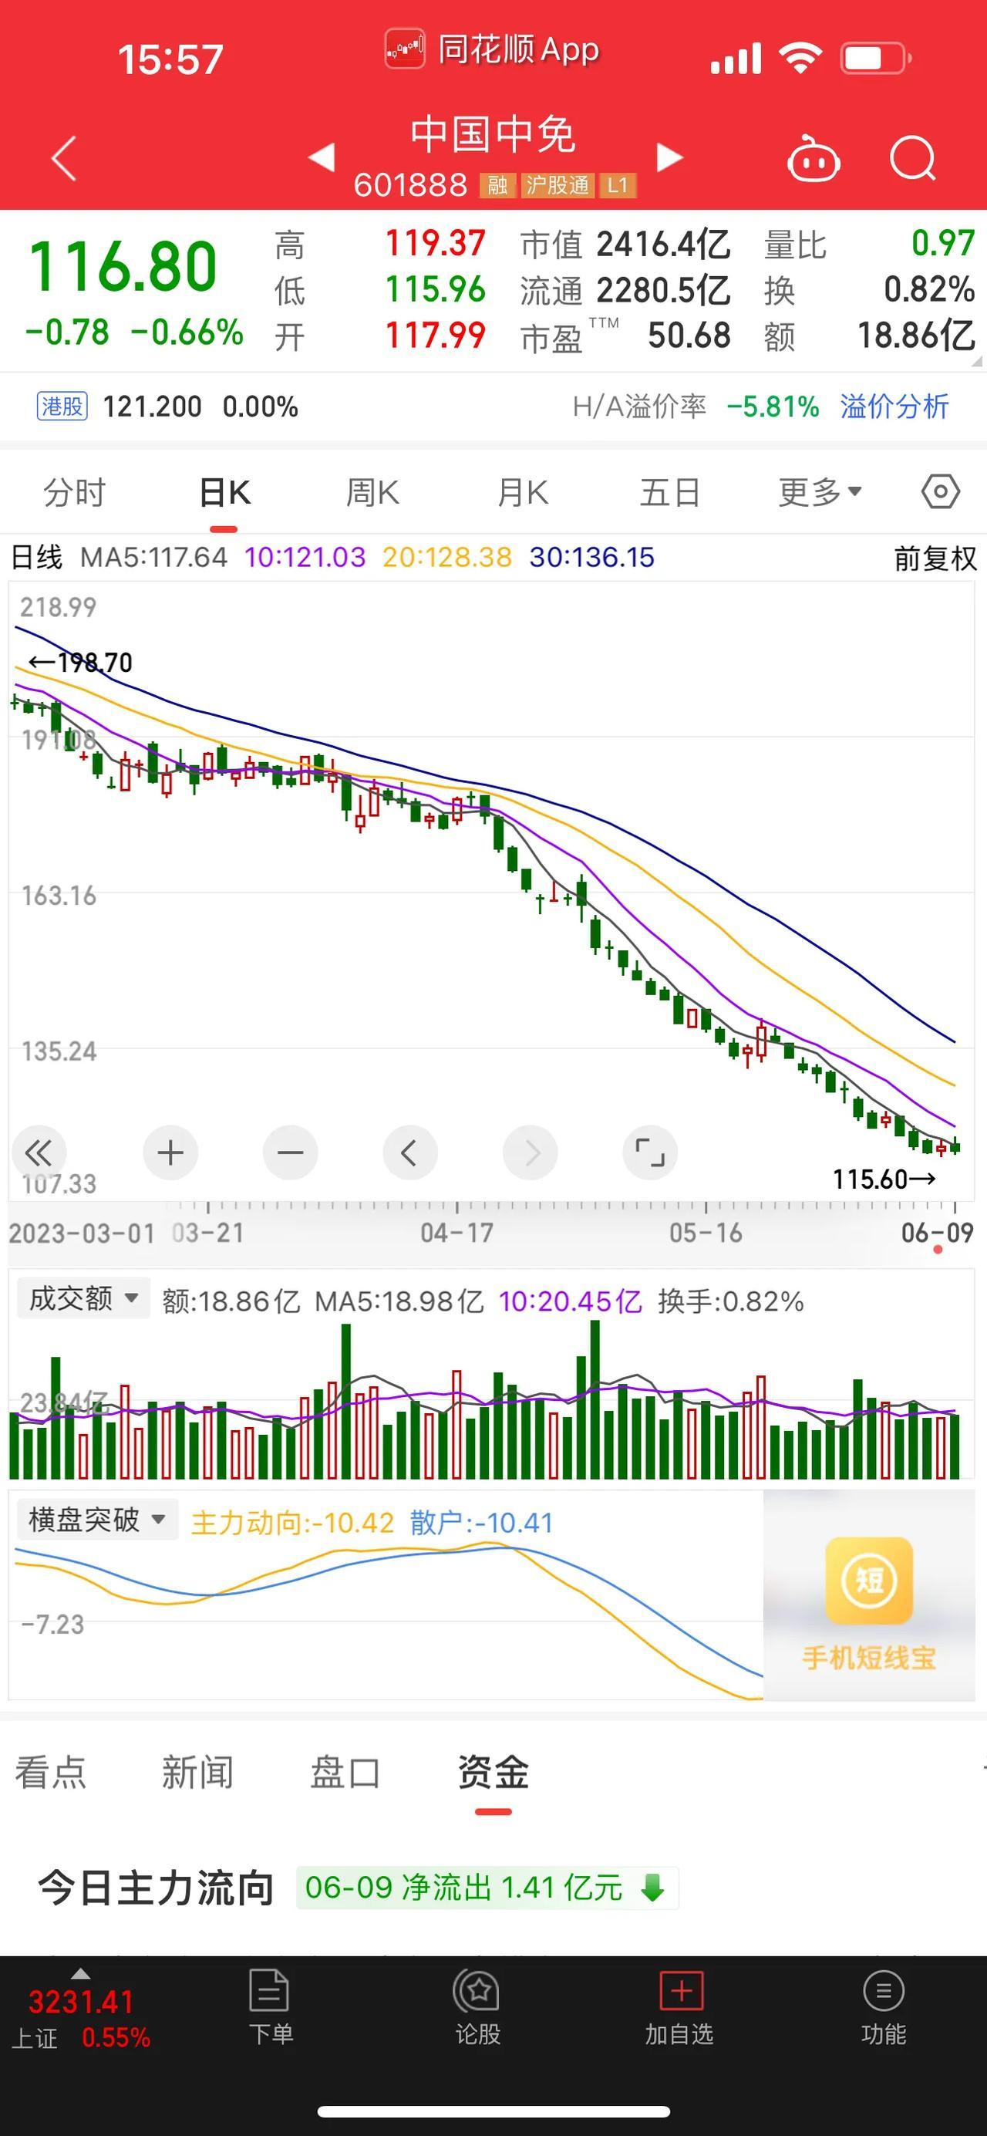Zoom out chart with minus button
Screen dimensions: 987x2136
[x=290, y=1152]
